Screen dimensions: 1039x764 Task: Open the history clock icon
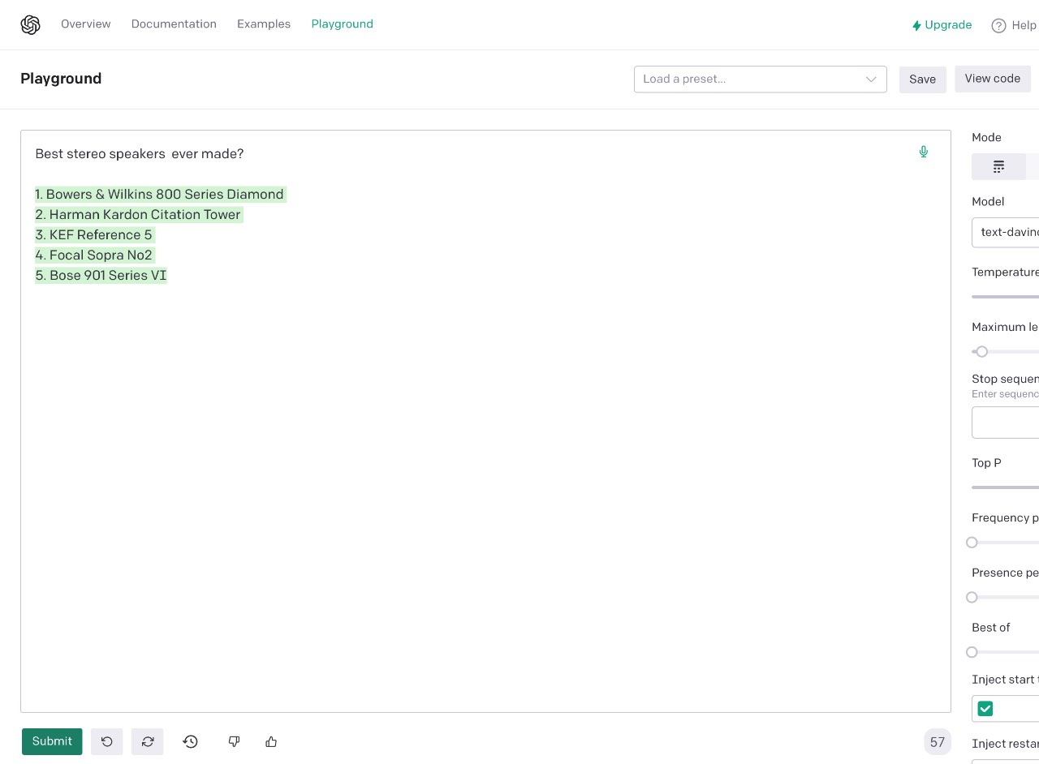191,741
